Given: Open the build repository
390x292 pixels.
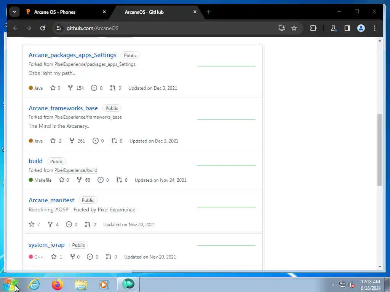Looking at the screenshot, I should coord(35,161).
